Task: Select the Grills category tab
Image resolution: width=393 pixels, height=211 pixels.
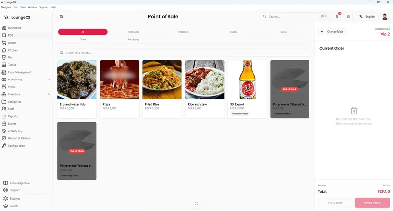Action: click(284, 32)
